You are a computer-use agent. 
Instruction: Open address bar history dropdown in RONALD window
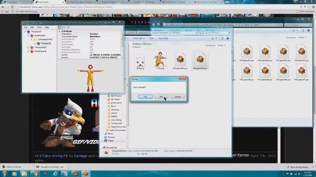coord(197,33)
